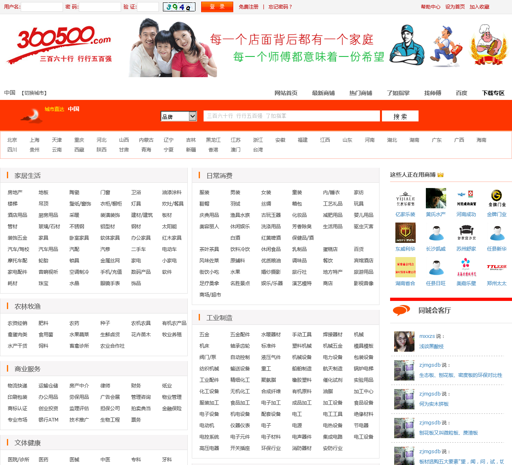Open 最新商铺 nav item
This screenshot has width=512, height=465.
point(323,93)
